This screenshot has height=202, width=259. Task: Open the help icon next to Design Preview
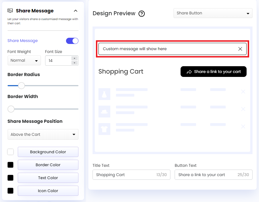(142, 14)
